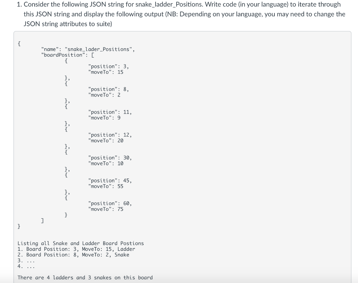Click the closing bracket of boardPosition array
Screen dimensions: 358x283
(x=42, y=220)
